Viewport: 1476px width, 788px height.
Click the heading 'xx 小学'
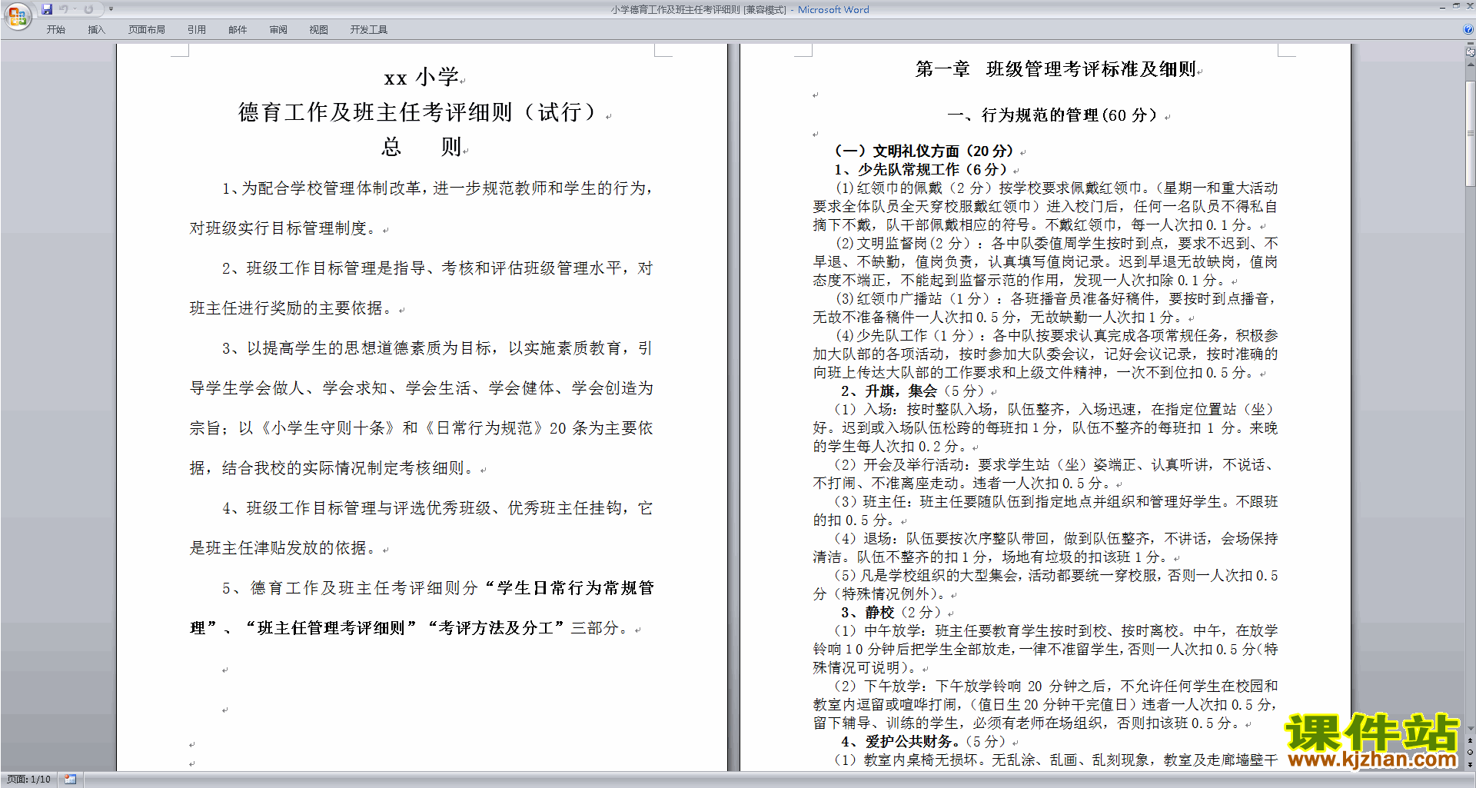tap(421, 77)
